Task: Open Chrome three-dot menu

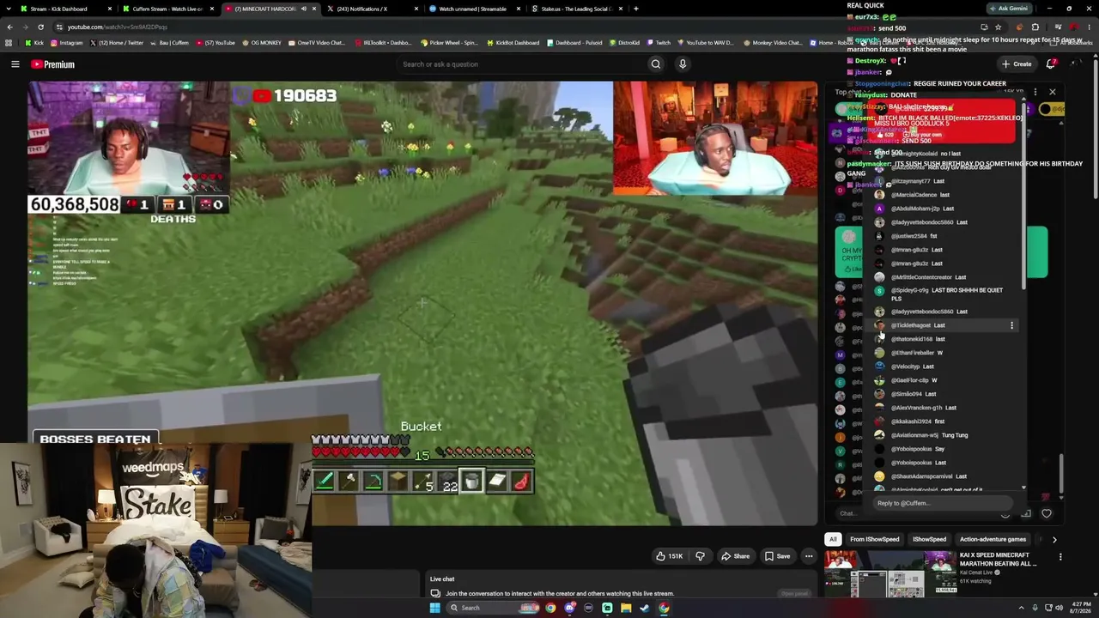Action: 1090,27
